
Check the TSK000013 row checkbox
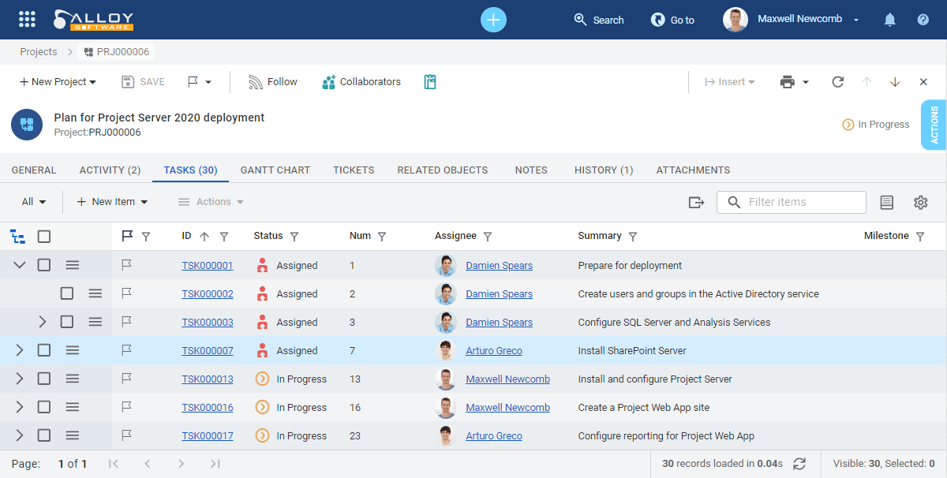click(44, 379)
